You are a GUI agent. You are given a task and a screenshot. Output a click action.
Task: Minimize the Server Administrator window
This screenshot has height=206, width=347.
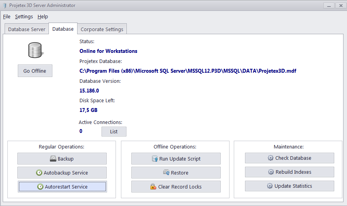point(329,5)
